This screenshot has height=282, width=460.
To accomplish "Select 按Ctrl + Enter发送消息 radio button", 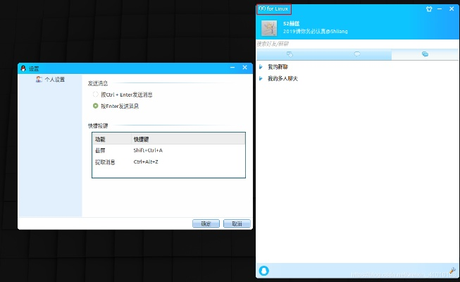I will pyautogui.click(x=96, y=94).
